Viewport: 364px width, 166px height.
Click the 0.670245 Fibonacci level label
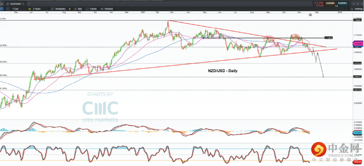coord(358,63)
